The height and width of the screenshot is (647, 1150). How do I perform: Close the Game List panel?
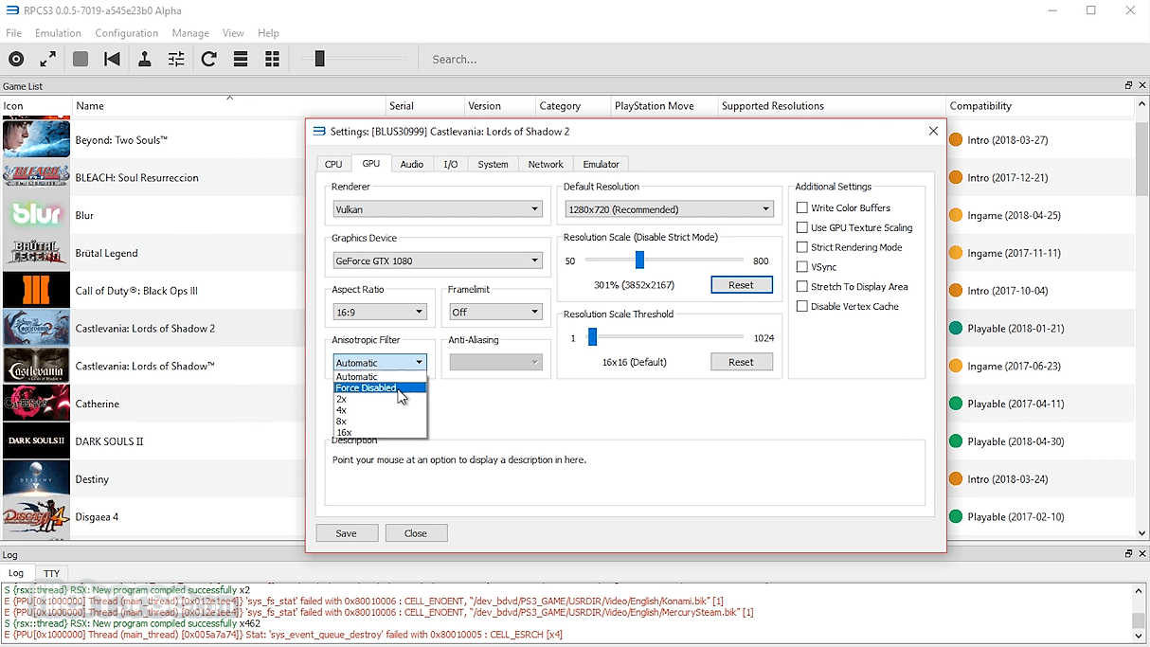(1141, 85)
